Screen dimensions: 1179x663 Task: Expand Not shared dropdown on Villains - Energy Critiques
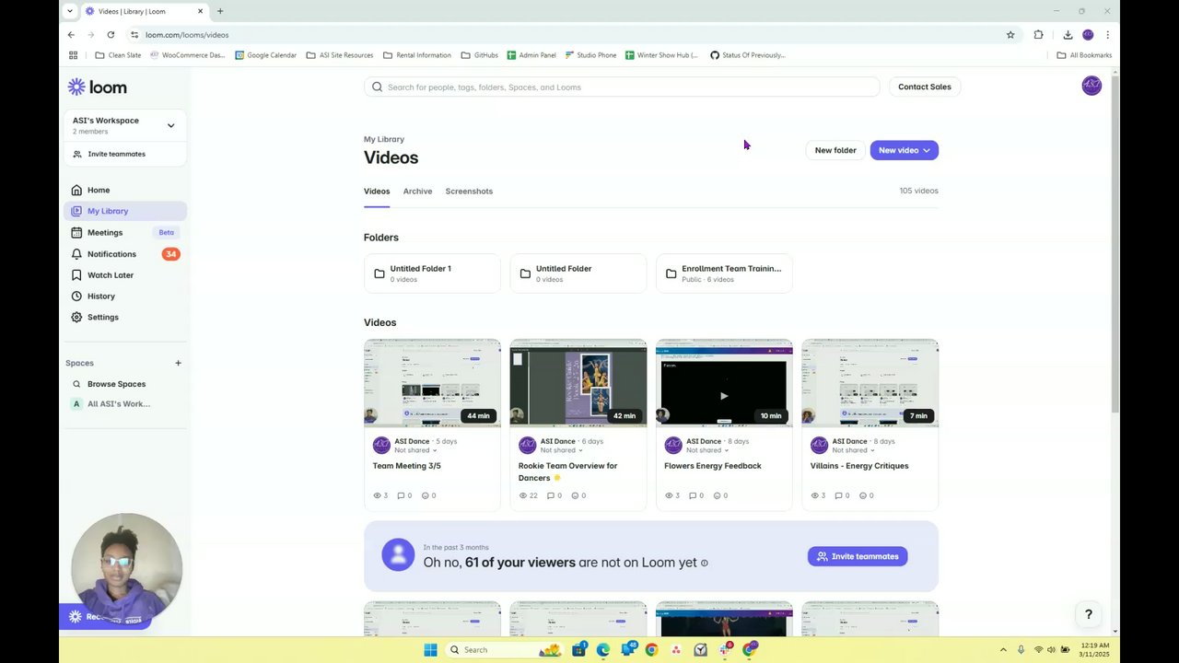854,450
